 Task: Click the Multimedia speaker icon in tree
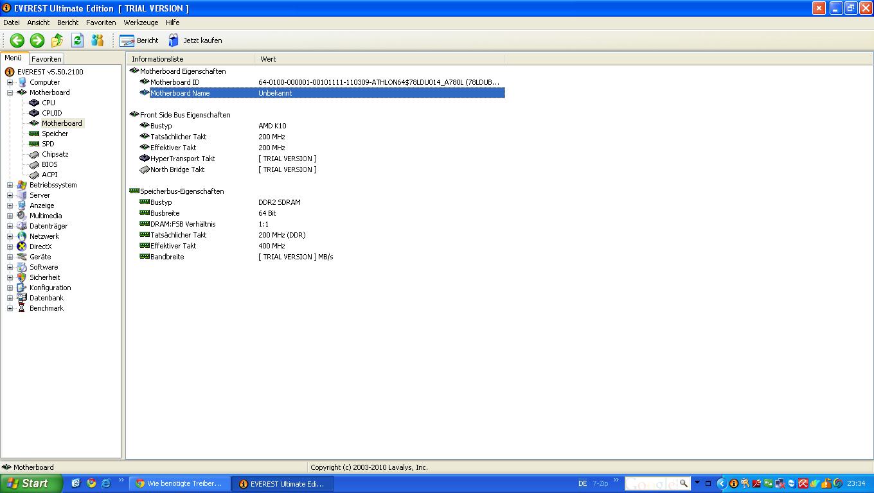tap(22, 216)
